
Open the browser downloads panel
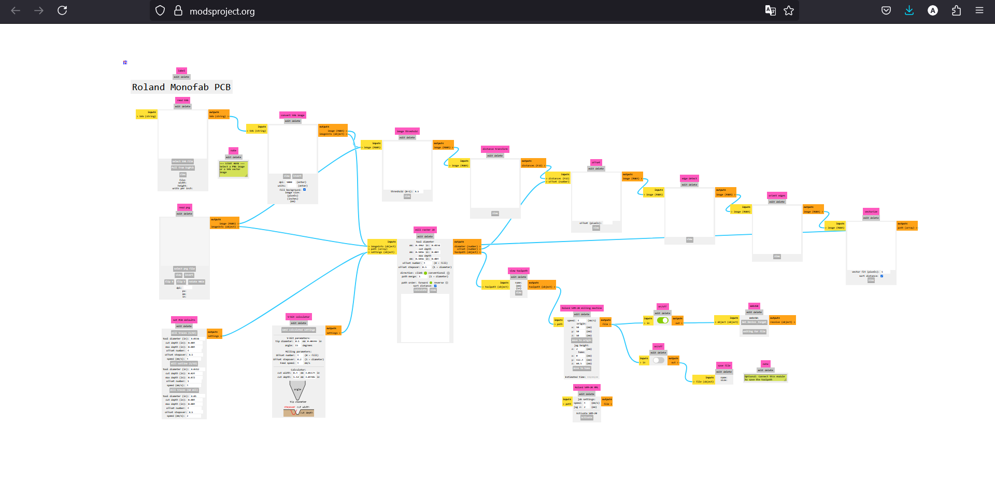(x=909, y=10)
